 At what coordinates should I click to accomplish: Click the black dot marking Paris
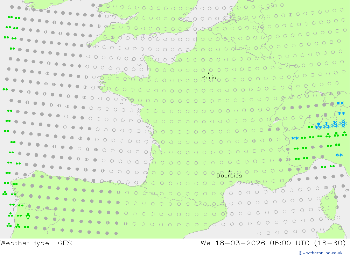pos(209,73)
